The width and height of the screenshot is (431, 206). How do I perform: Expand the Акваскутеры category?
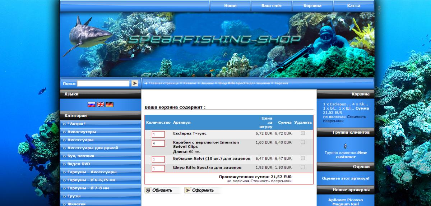pyautogui.click(x=82, y=132)
